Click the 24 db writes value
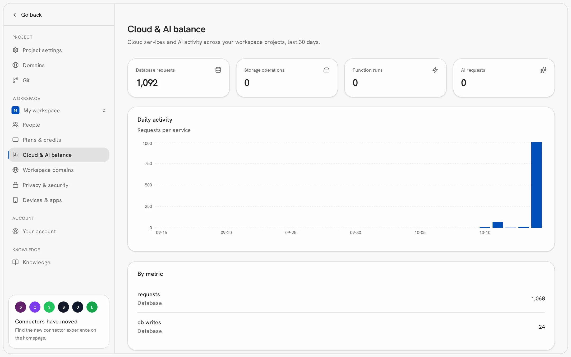Image resolution: width=571 pixels, height=357 pixels. tap(542, 327)
